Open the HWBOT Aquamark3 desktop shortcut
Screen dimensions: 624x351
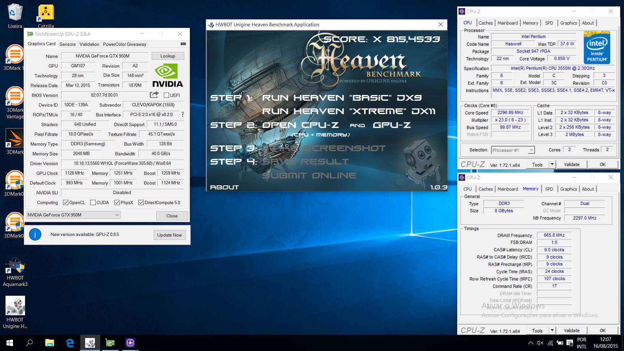[x=15, y=272]
